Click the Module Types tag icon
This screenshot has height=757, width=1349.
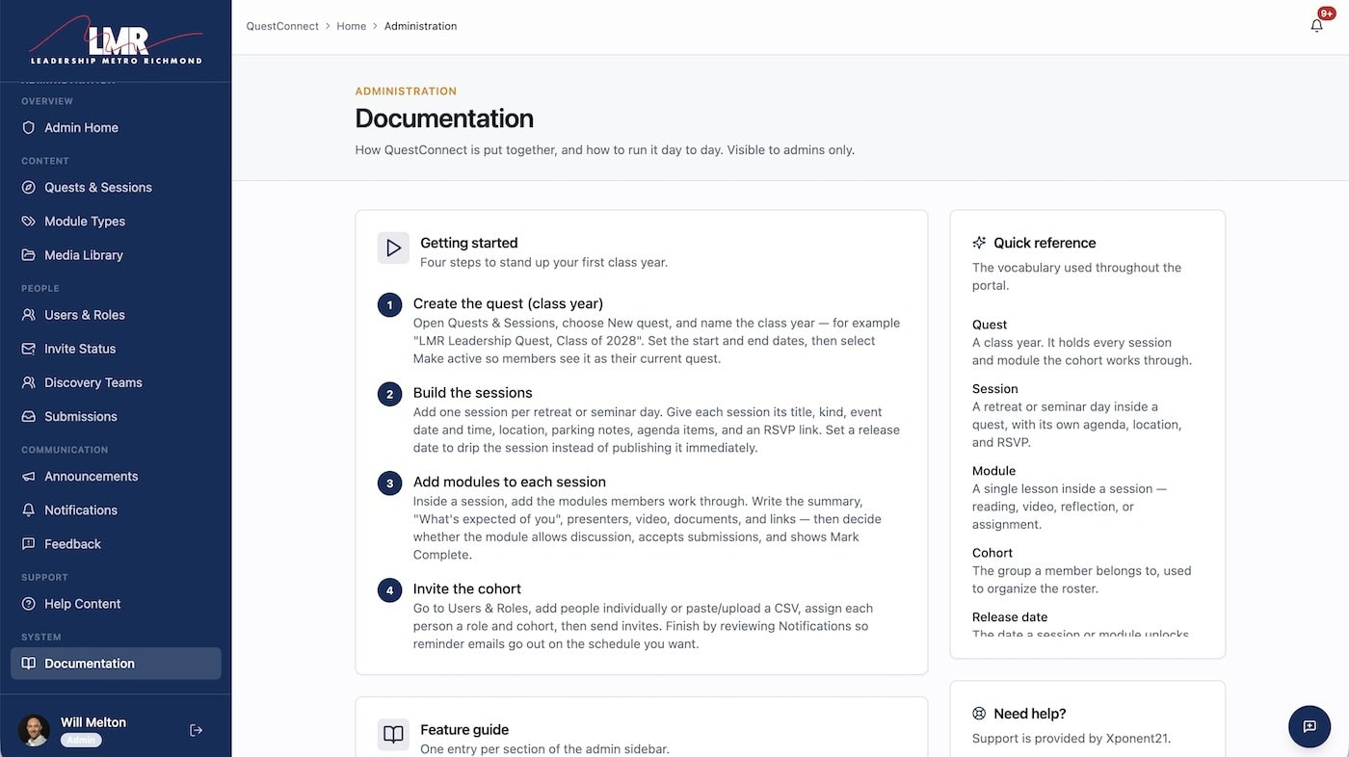29,222
